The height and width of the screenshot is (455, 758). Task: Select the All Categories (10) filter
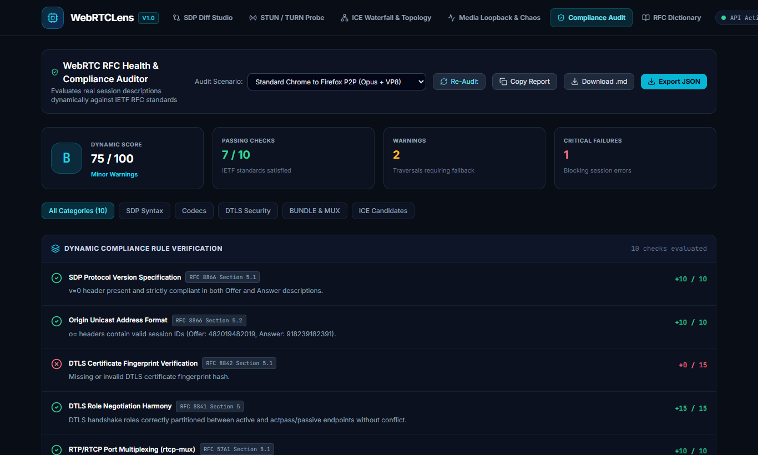coord(78,211)
